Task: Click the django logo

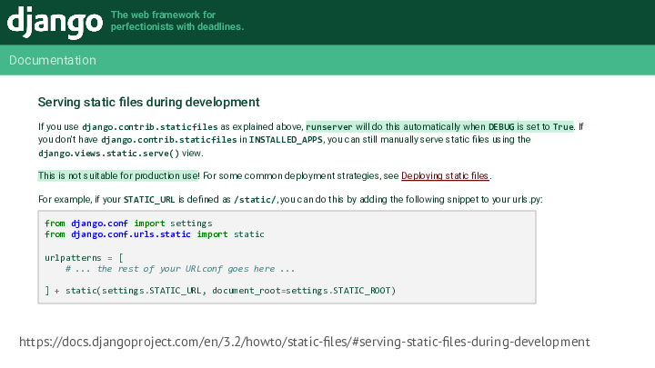Action: pyautogui.click(x=55, y=22)
